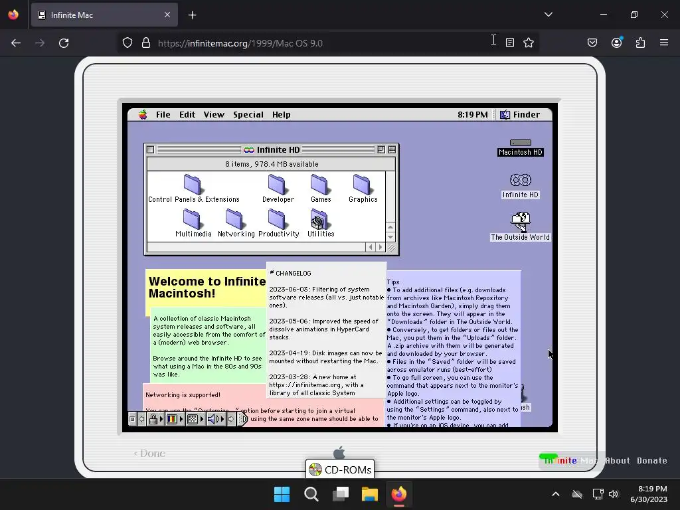This screenshot has width=680, height=510.
Task: Open Windows taskbar search
Action: 311,494
